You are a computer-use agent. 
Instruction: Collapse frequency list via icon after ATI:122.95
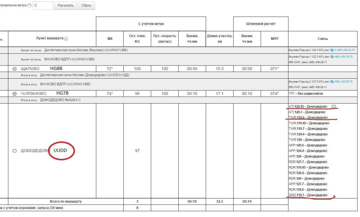click(x=334, y=107)
